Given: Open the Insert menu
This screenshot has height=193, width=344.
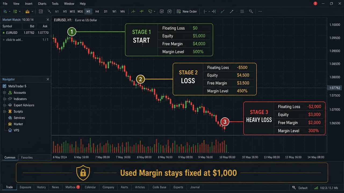Looking at the screenshot, I should tap(28, 4).
